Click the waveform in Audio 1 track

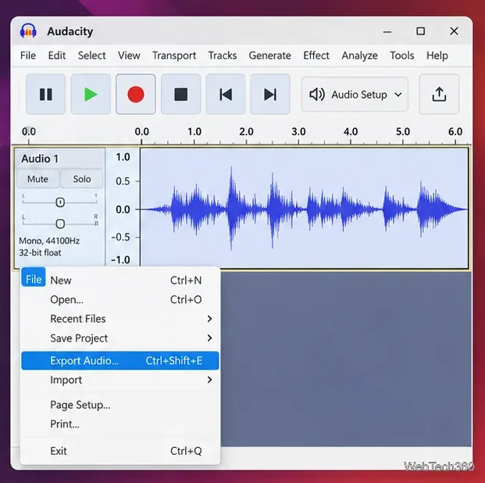pyautogui.click(x=304, y=209)
